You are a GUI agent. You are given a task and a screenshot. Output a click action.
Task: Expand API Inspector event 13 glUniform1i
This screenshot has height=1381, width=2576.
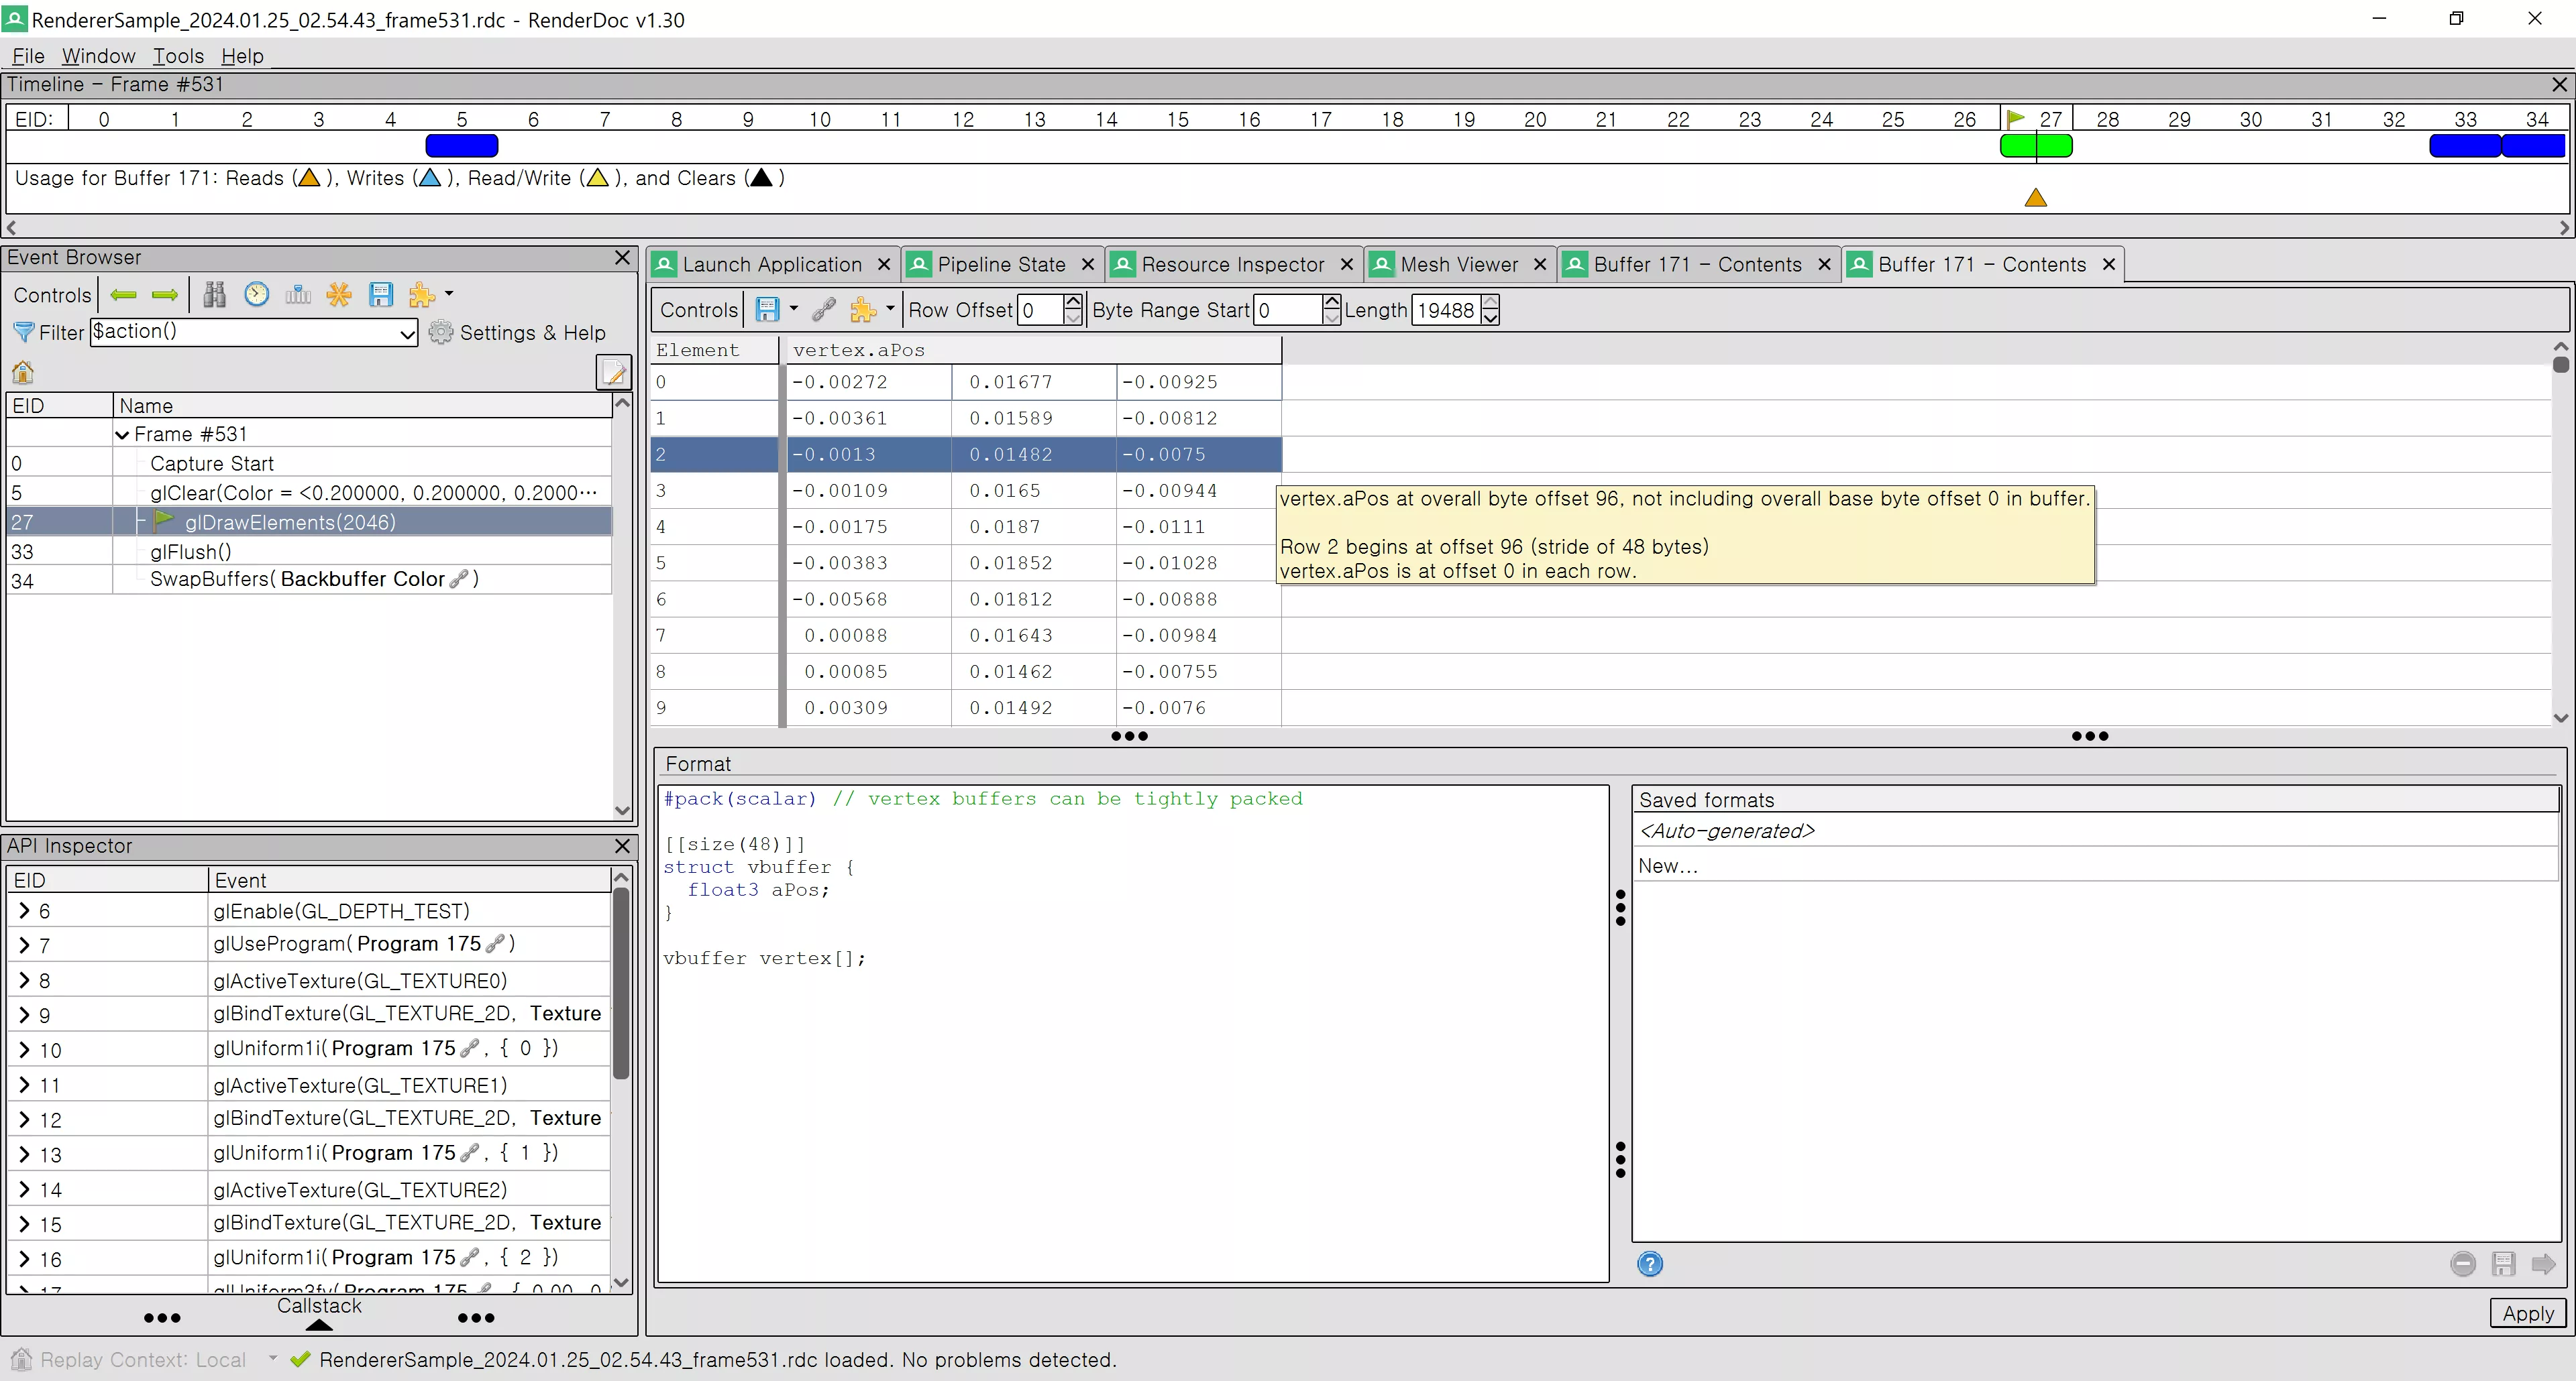tap(24, 1154)
